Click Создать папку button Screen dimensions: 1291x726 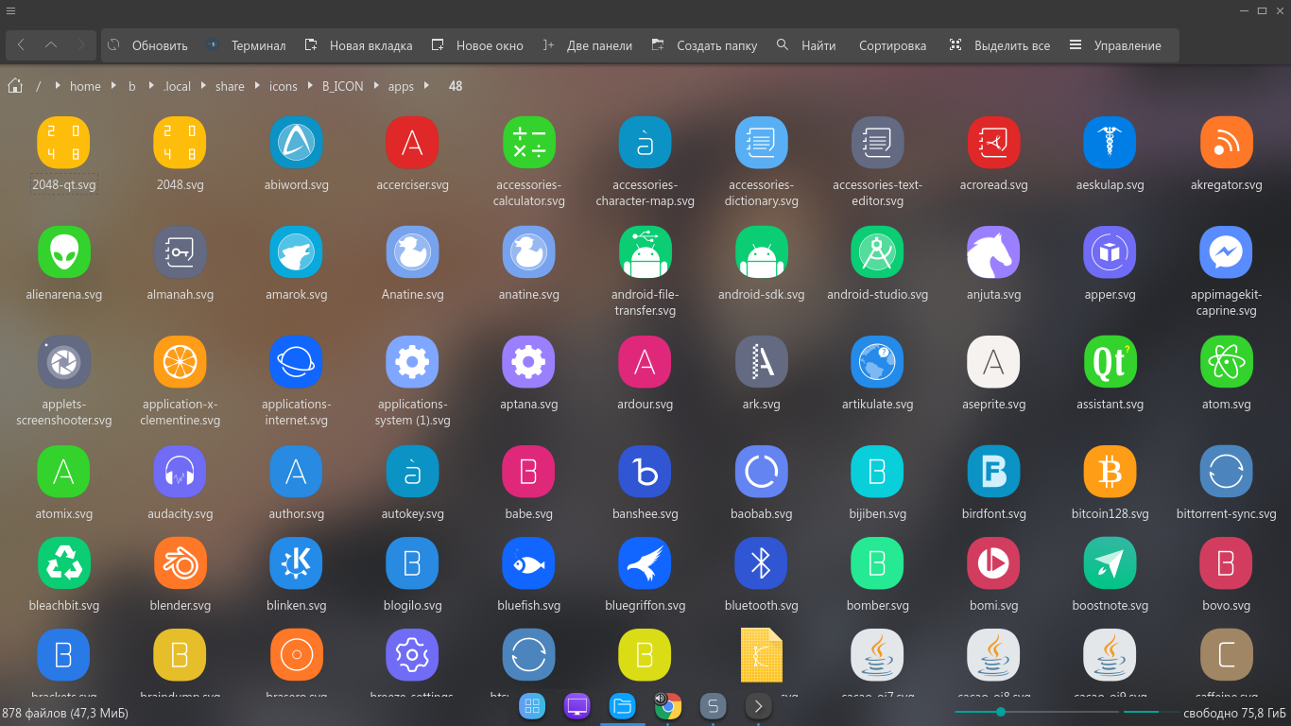pos(704,45)
